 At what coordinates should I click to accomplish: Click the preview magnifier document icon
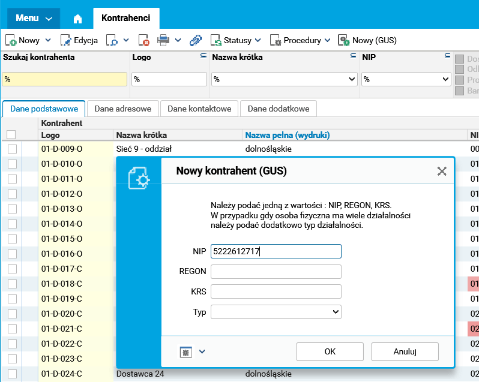[112, 41]
